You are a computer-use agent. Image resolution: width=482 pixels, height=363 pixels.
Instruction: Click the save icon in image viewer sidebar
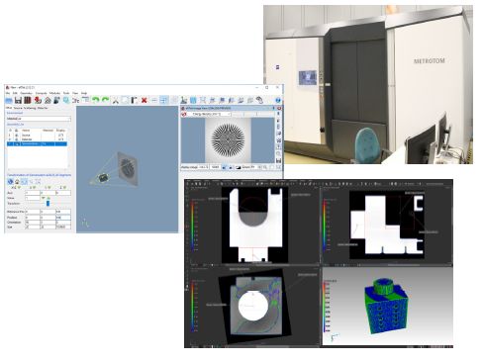click(x=279, y=160)
